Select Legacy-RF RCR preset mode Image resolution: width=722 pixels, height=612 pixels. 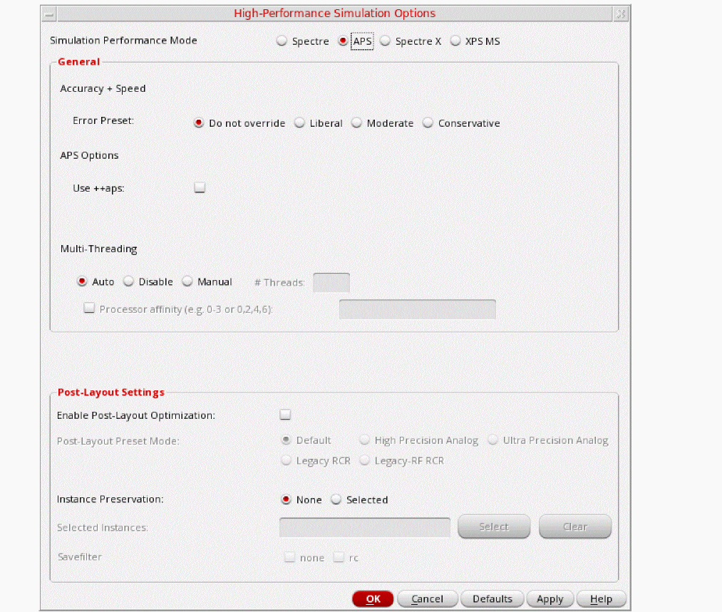tap(364, 460)
